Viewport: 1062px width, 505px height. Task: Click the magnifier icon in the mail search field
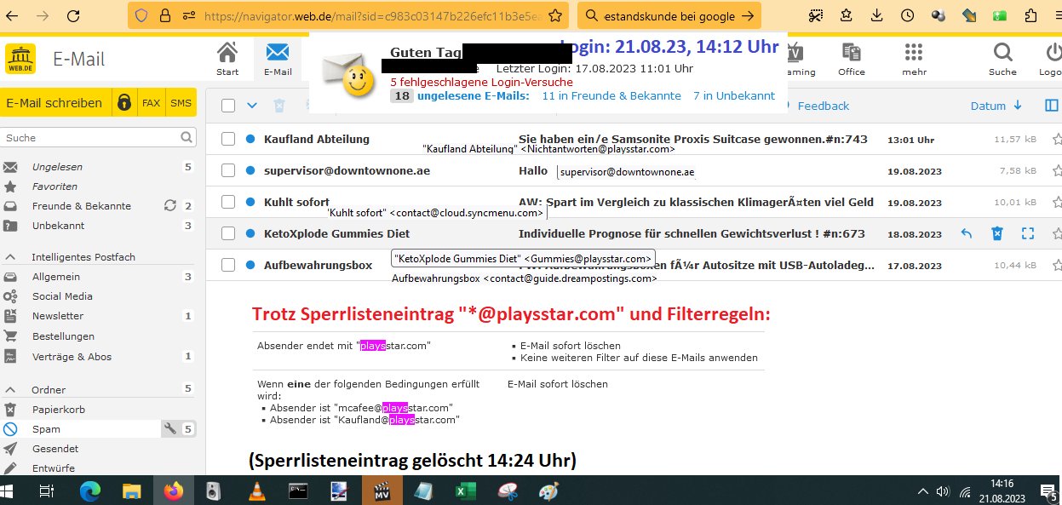187,137
